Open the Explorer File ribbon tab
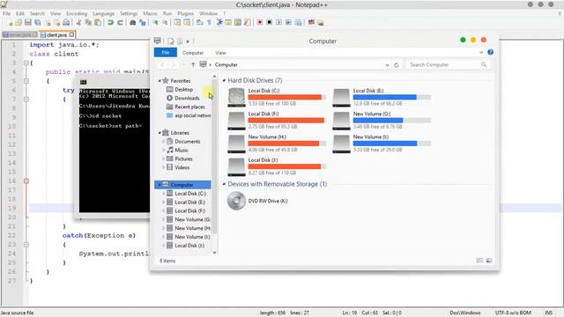The height and width of the screenshot is (317, 564). (x=166, y=53)
